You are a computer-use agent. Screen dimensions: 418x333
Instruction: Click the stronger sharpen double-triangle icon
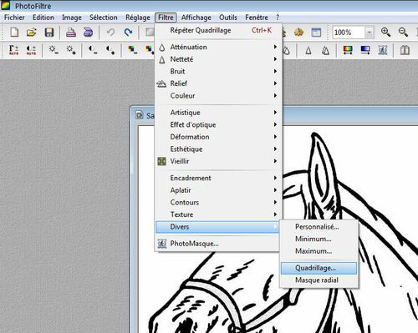pos(325,51)
